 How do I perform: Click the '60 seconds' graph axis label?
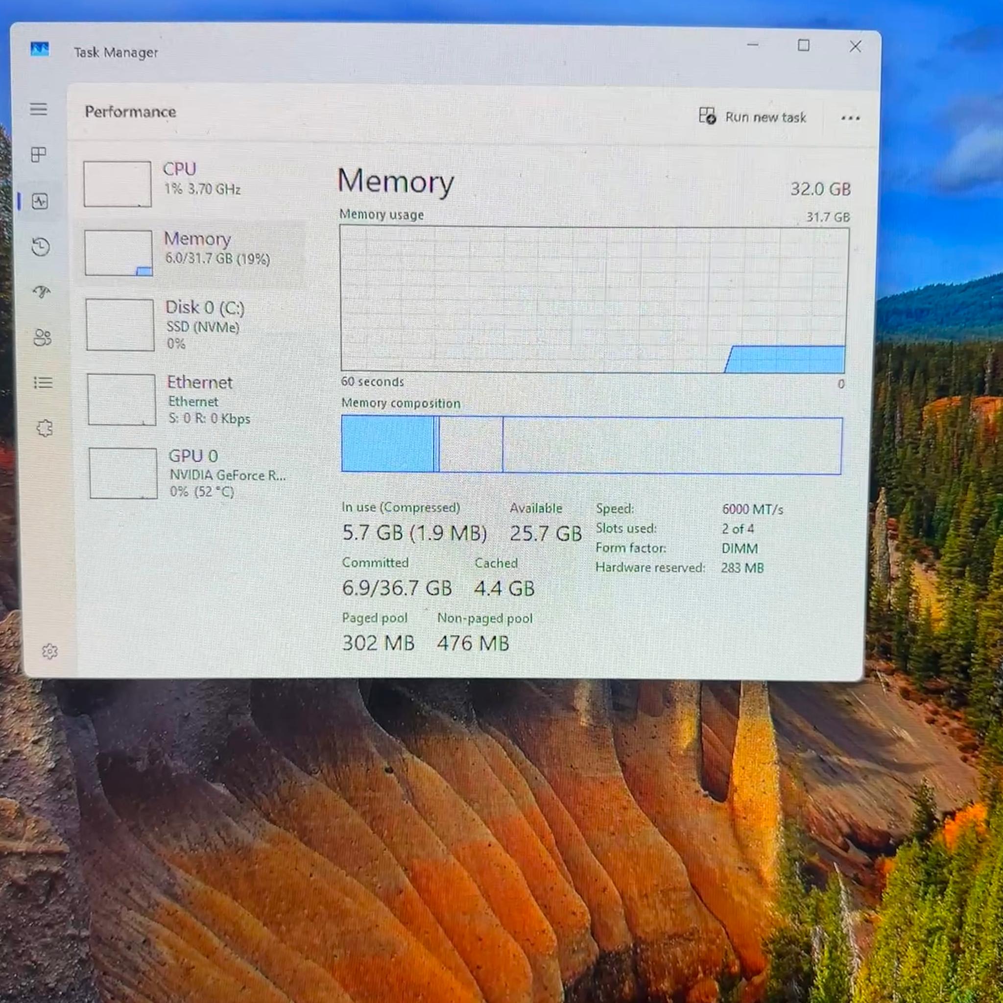(372, 382)
